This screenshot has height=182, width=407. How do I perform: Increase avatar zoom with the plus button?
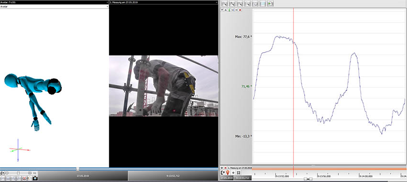click(30, 173)
